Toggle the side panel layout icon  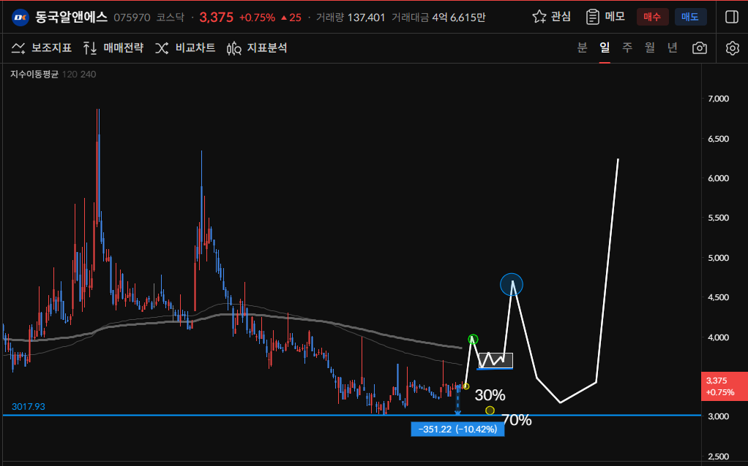(x=732, y=17)
